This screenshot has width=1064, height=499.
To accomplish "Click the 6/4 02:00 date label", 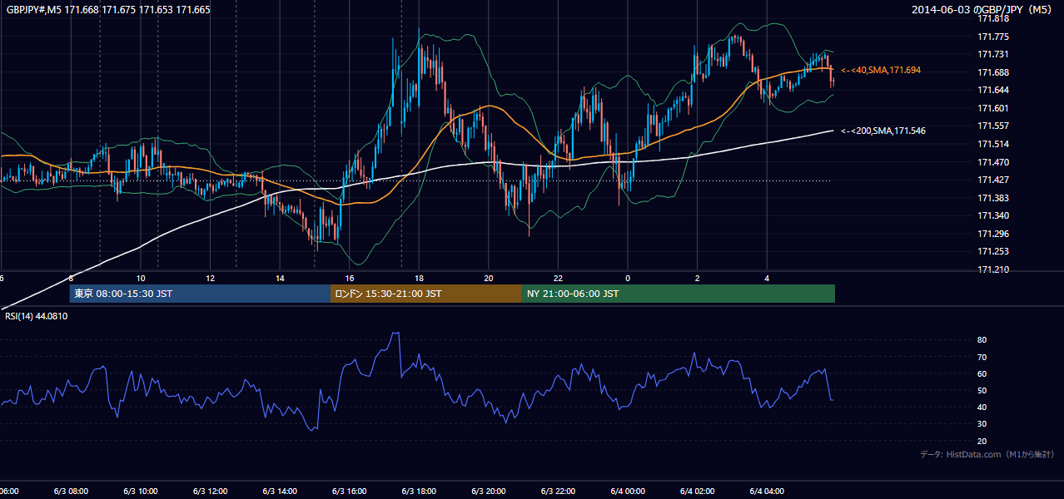I will (x=697, y=492).
